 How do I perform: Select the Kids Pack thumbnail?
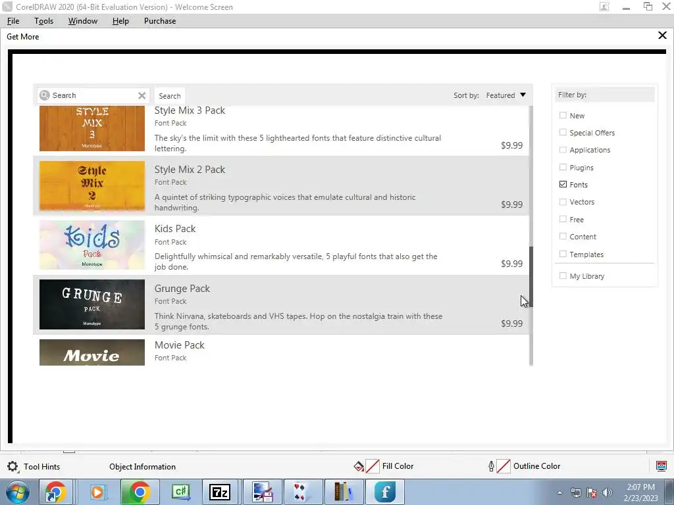[92, 245]
